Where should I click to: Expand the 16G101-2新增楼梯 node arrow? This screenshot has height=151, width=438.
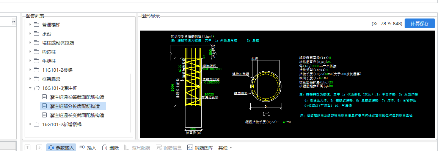[30, 124]
